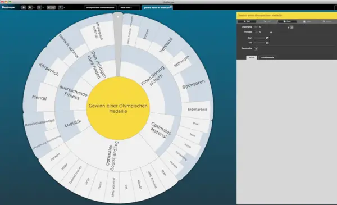Click the Progress percentage field

(x=256, y=32)
